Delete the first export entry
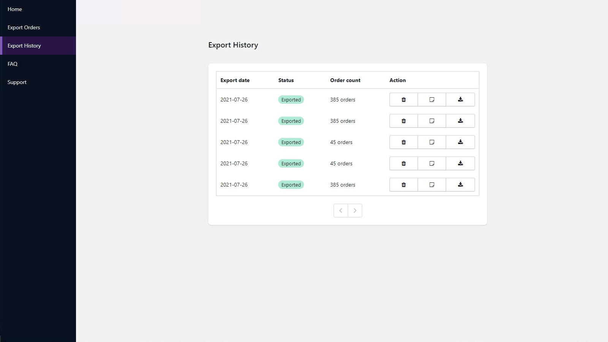The width and height of the screenshot is (608, 342). [403, 100]
